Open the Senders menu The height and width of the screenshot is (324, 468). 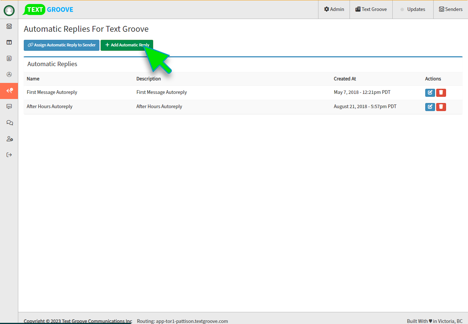(450, 9)
